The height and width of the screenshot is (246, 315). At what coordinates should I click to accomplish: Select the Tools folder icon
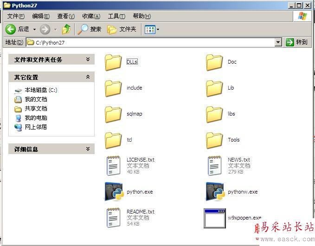pos(214,140)
